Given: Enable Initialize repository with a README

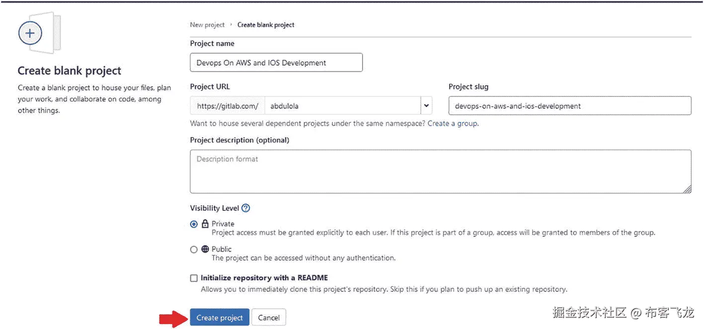Looking at the screenshot, I should coord(194,278).
